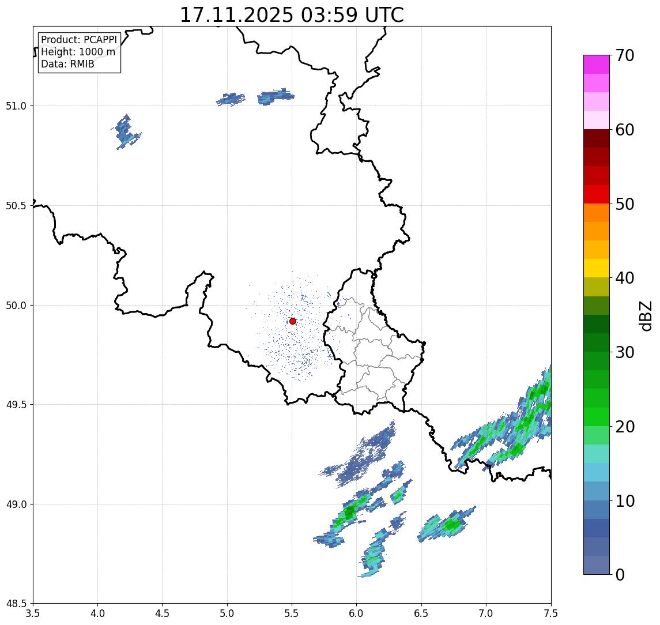Click the longitude axis label 5.0

[227, 613]
